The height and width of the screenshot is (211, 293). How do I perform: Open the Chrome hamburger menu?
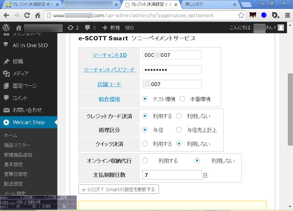[x=287, y=15]
